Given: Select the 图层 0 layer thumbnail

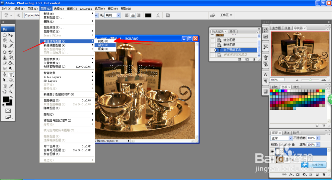Looking at the screenshot, I should tap(280, 160).
